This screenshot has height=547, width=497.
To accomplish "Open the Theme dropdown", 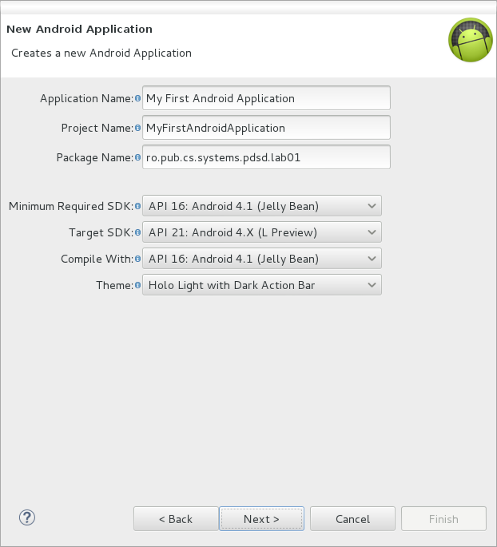I will [x=262, y=285].
